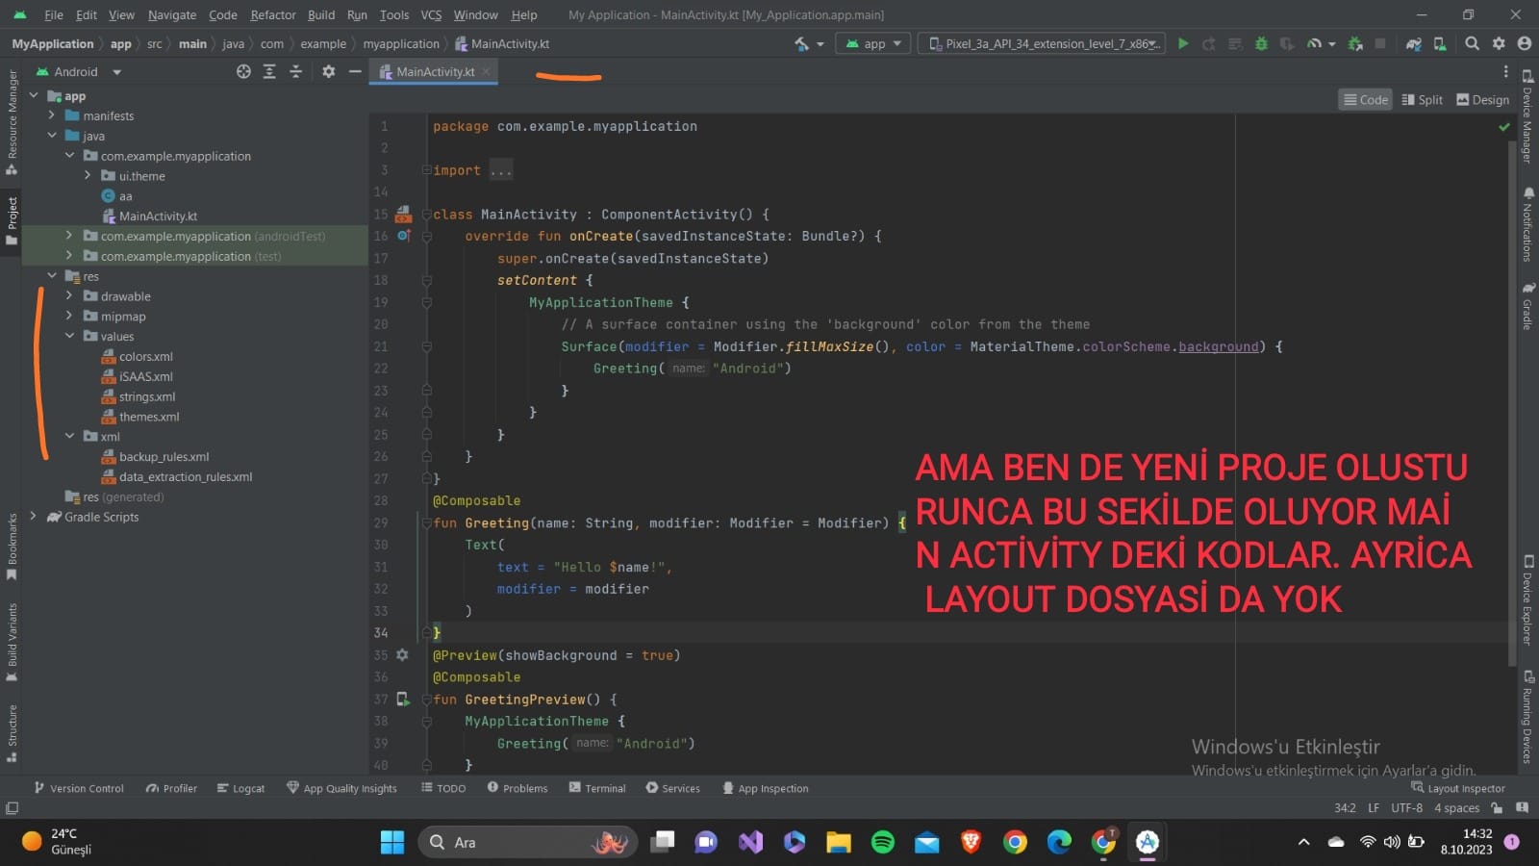The image size is (1539, 866).
Task: Open the account avatar icon
Action: (1525, 43)
